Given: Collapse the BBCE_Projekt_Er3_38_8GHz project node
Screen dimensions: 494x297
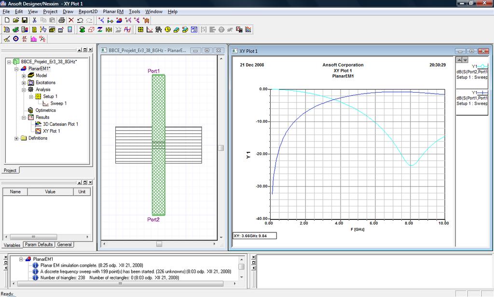Looking at the screenshot, I should (9, 62).
